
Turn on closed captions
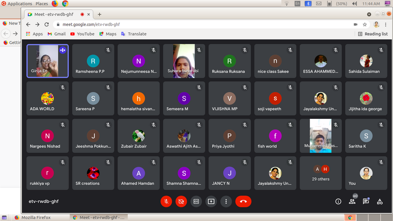click(196, 201)
